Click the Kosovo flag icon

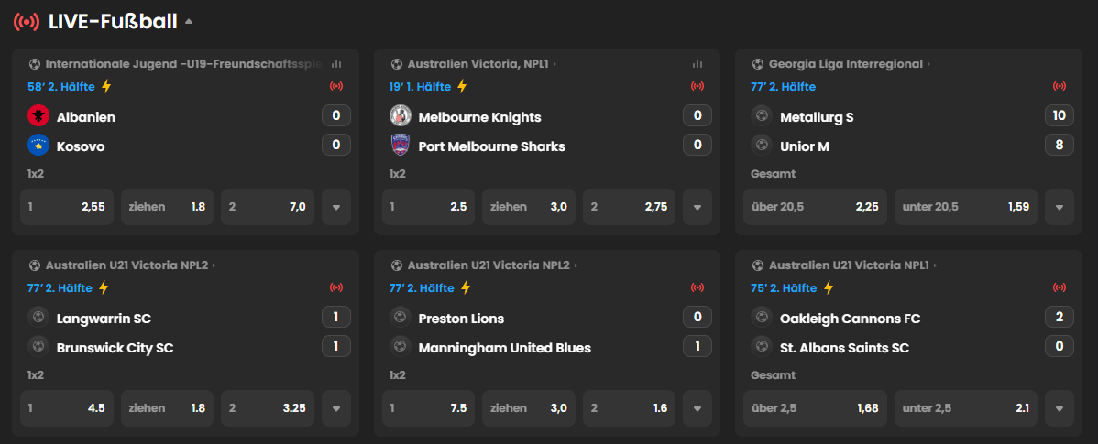38,146
